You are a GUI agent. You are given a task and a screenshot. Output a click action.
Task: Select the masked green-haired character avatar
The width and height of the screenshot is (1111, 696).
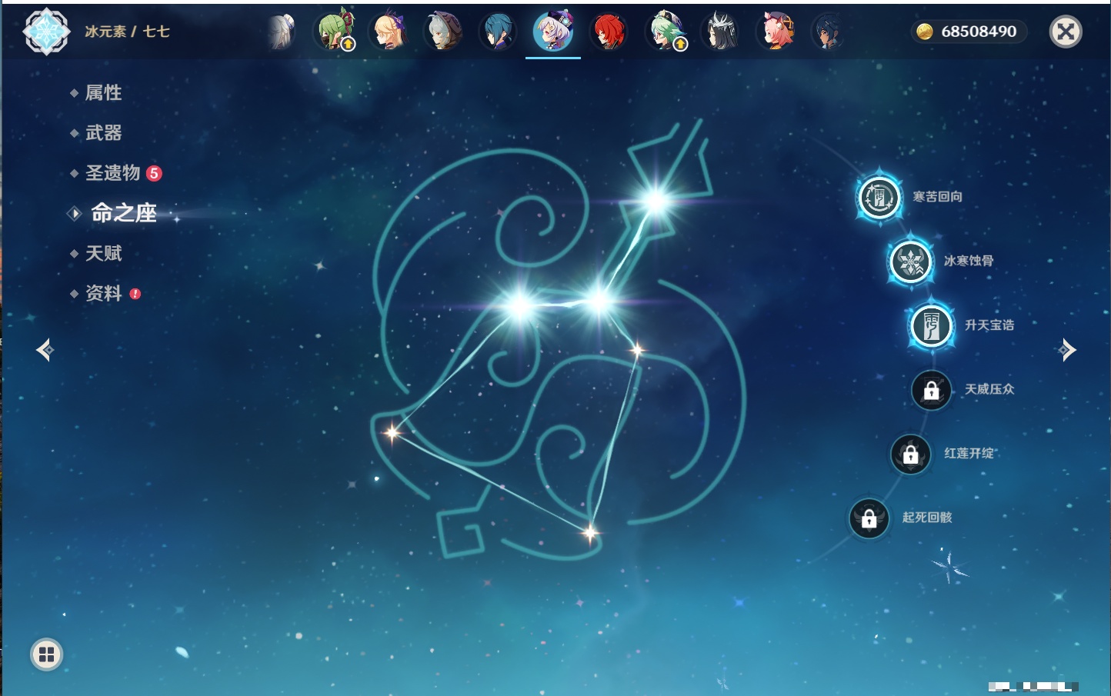[335, 32]
